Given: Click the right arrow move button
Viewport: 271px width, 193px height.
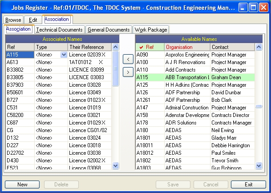Looking at the screenshot, I should (128, 72).
